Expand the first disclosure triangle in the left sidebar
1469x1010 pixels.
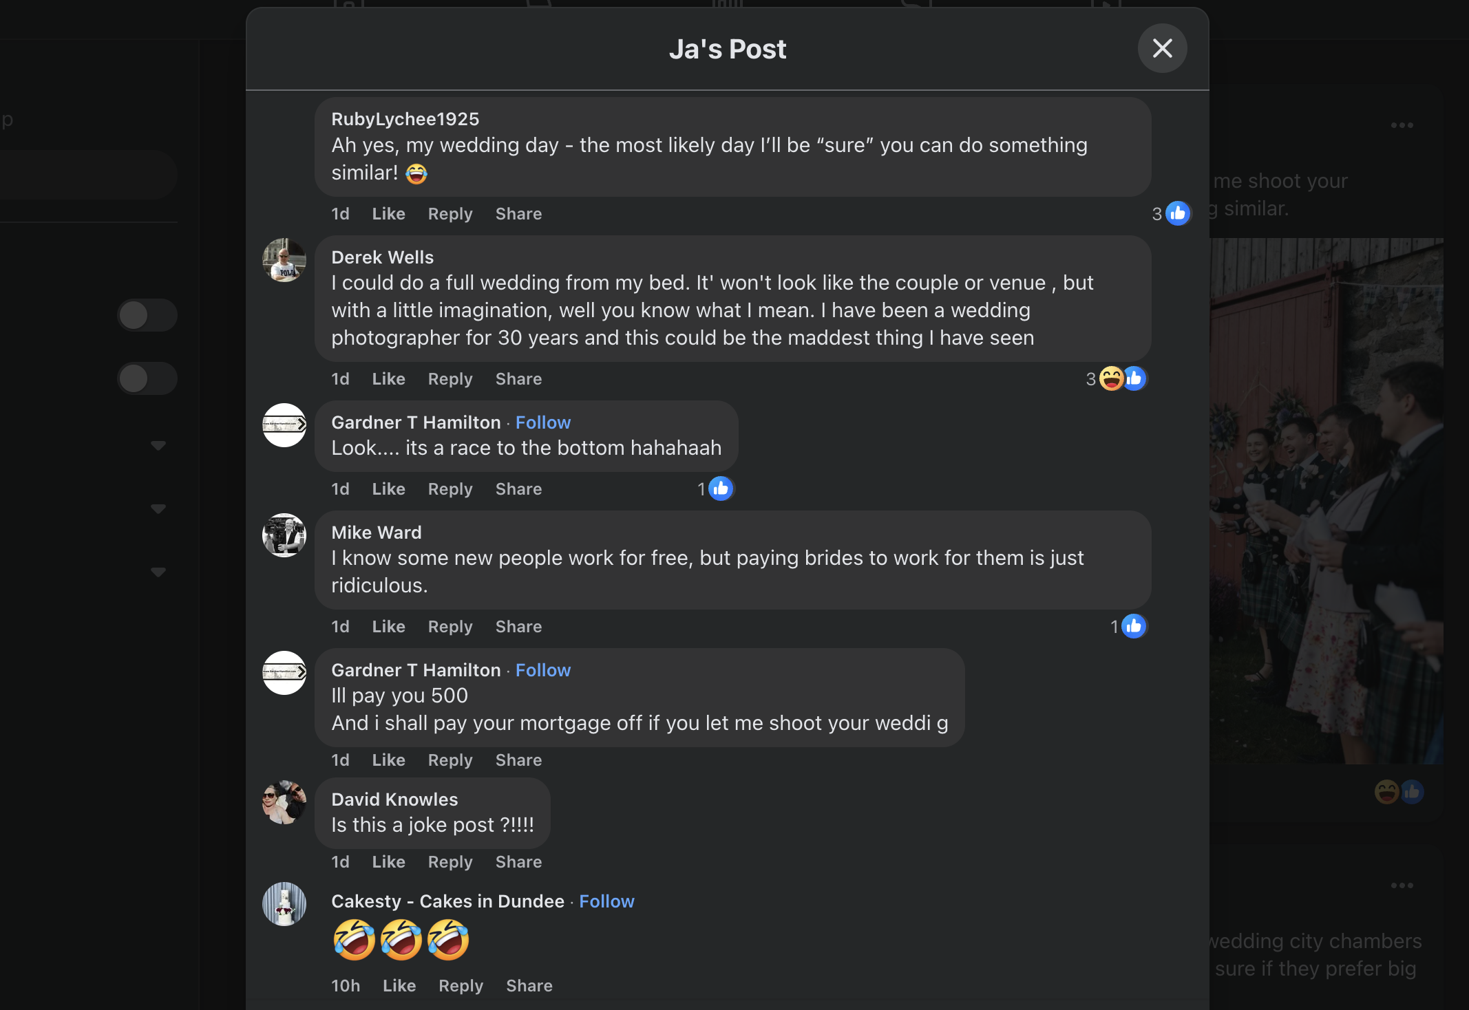point(158,445)
